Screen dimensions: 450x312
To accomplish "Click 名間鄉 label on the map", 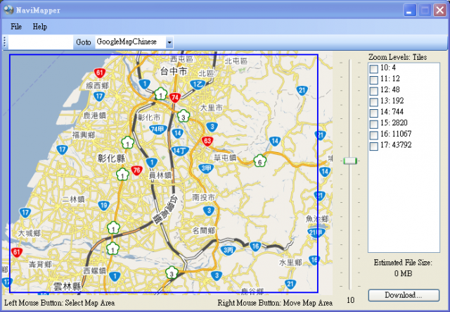I will click(x=203, y=230).
